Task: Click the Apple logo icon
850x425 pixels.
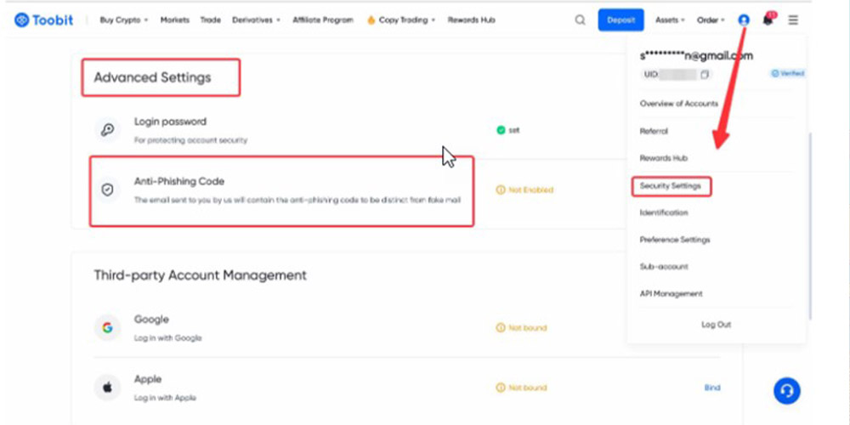Action: tap(107, 388)
